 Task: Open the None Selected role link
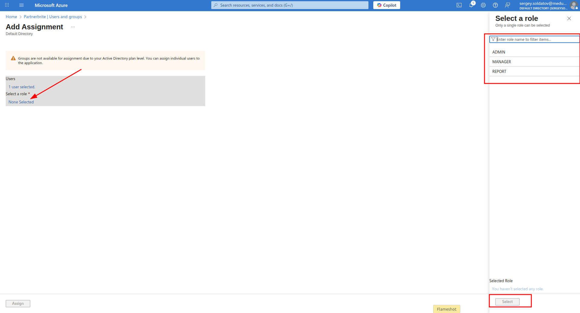coord(21,102)
